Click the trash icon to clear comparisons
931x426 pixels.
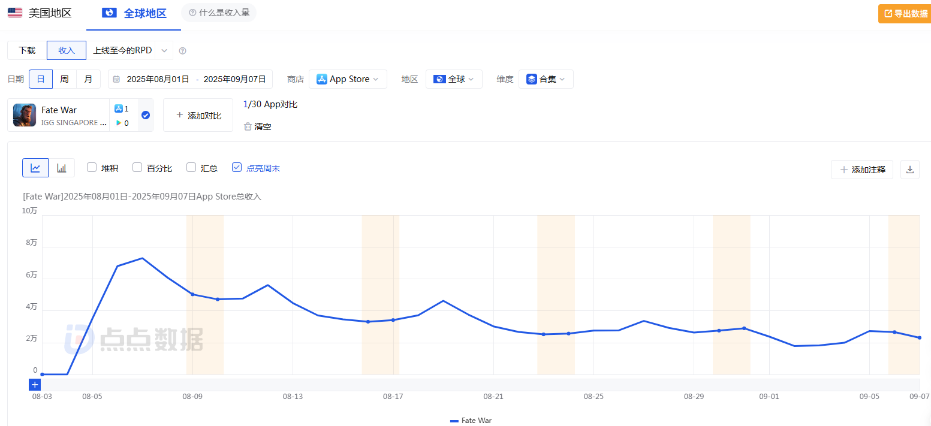248,126
